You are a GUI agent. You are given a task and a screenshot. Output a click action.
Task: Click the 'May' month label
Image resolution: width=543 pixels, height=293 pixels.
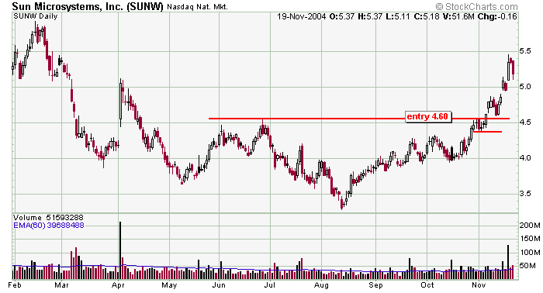tap(169, 286)
